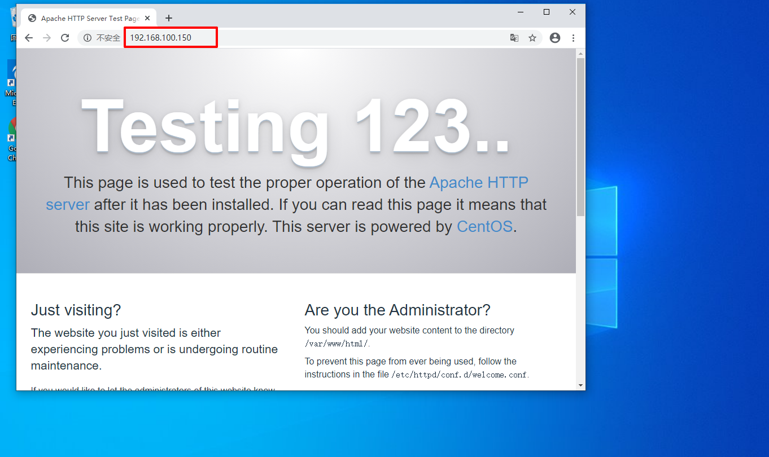769x457 pixels.
Task: Open Chrome three-dot menu
Action: [x=574, y=38]
